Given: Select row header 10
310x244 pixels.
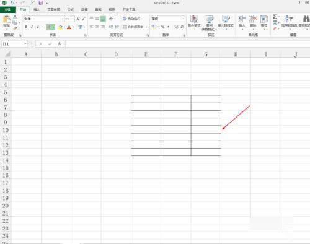Looking at the screenshot, I should [6, 130].
